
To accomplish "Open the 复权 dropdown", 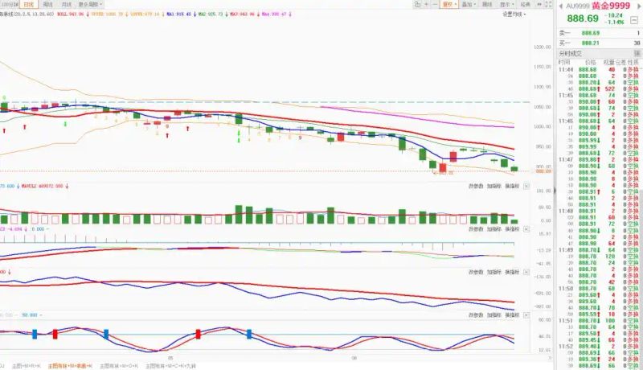I will coord(449,5).
